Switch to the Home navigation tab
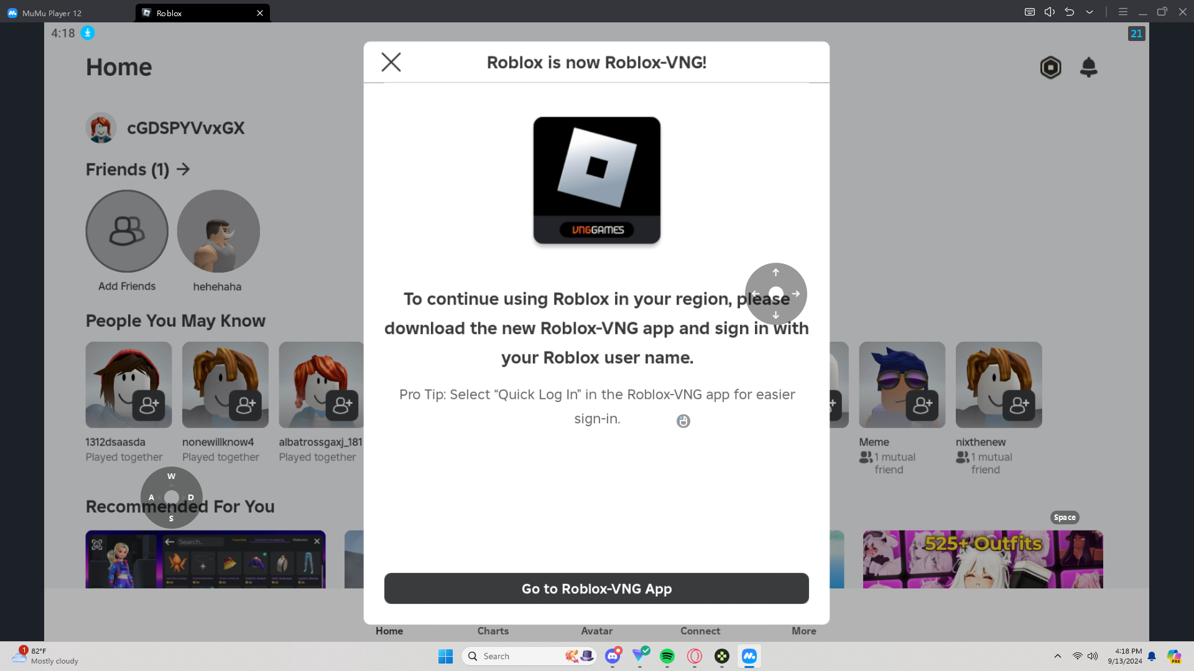 [389, 631]
